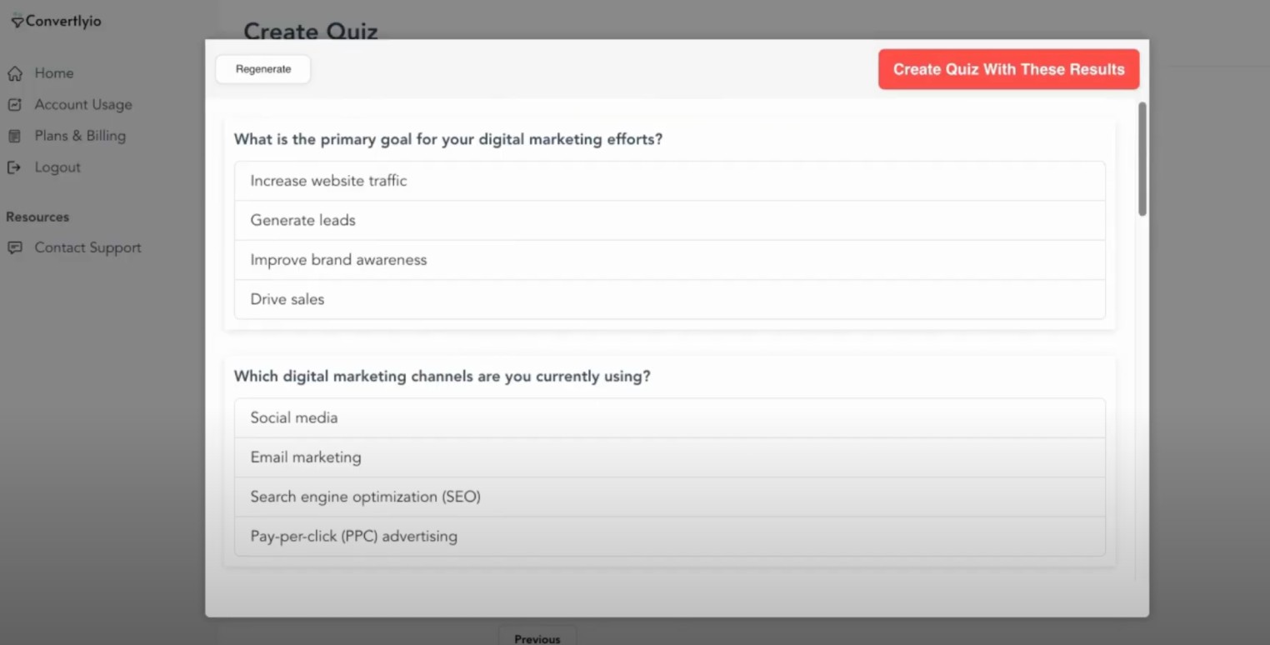Choose the Improve brand awareness answer

pyautogui.click(x=670, y=260)
